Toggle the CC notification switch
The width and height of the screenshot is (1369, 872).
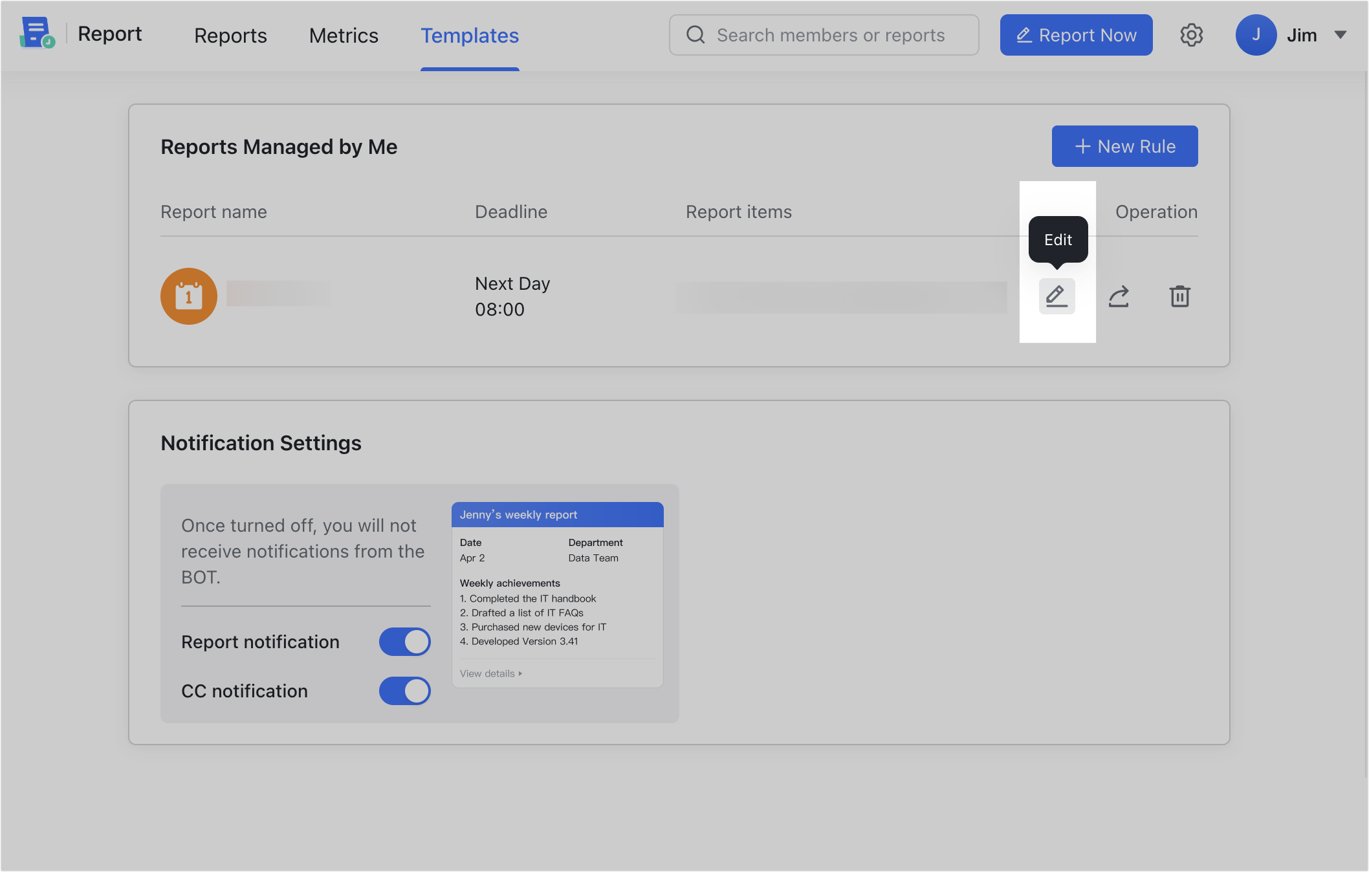[x=405, y=691]
